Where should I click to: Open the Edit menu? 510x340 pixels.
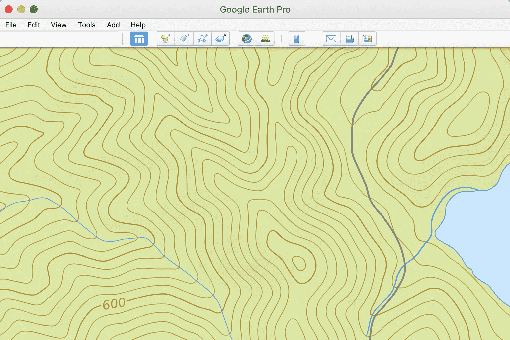[34, 25]
